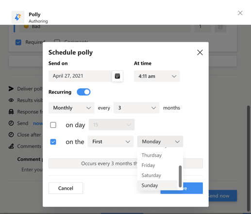Turn off the Recurring toggle
The width and height of the screenshot is (251, 214).
click(x=84, y=92)
